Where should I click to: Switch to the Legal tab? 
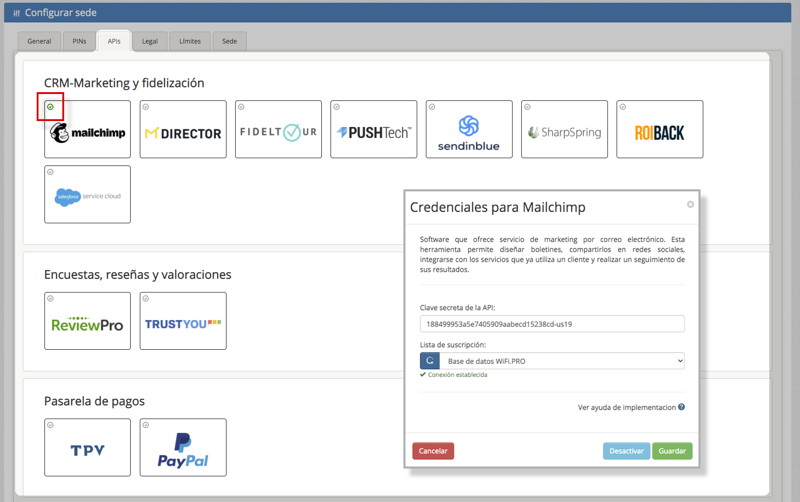point(149,41)
